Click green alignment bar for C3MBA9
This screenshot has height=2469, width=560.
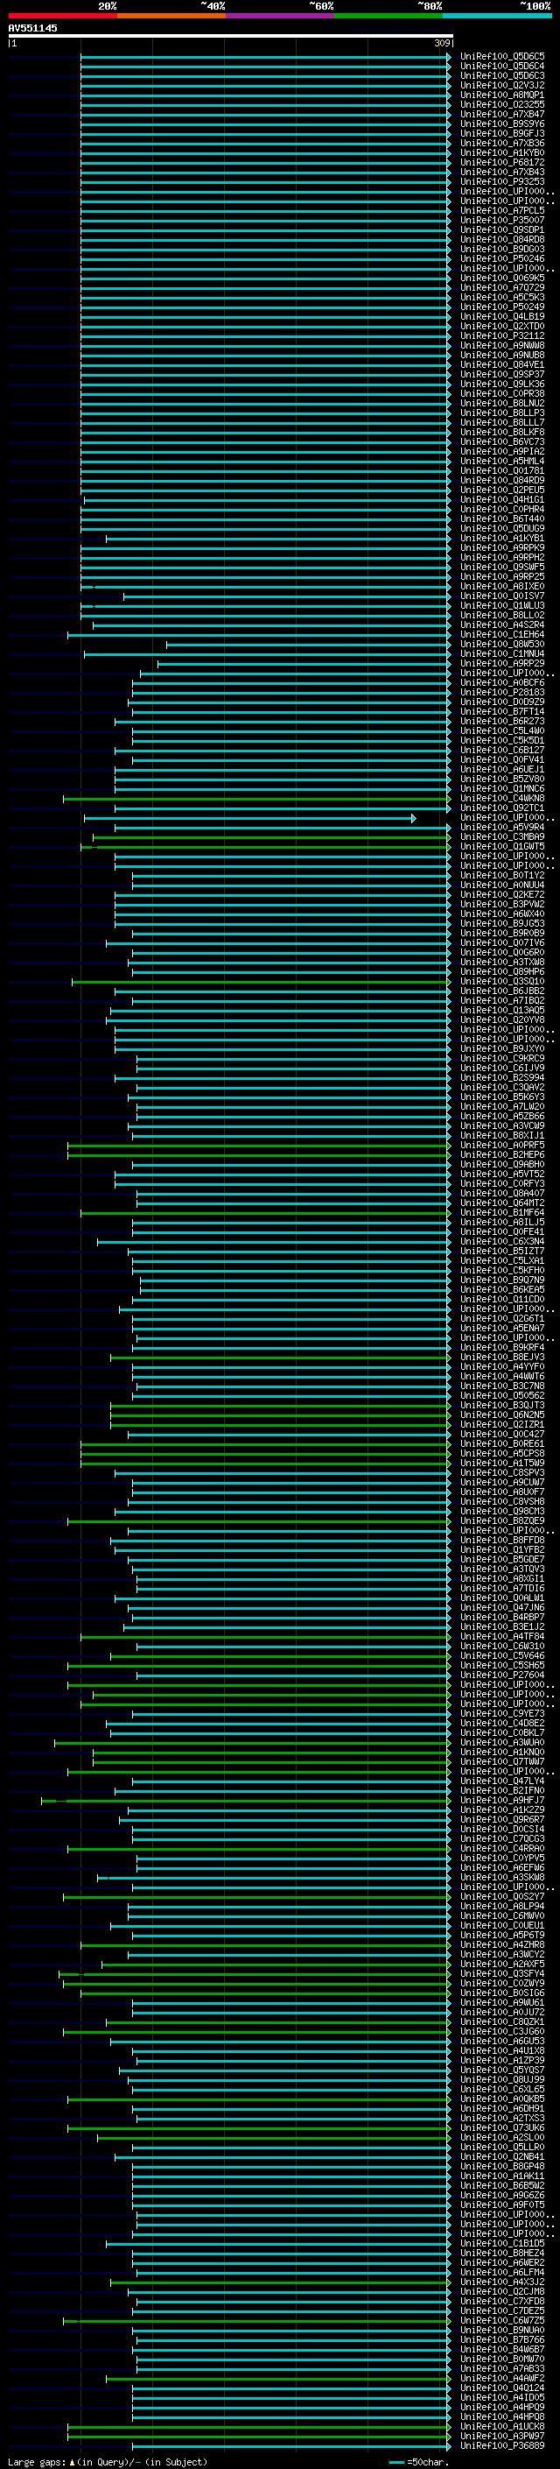point(272,836)
